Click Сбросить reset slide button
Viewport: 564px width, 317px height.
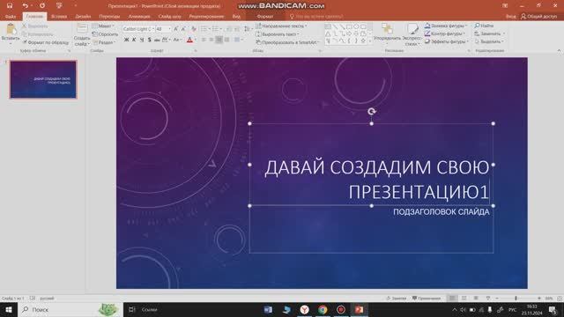[105, 34]
